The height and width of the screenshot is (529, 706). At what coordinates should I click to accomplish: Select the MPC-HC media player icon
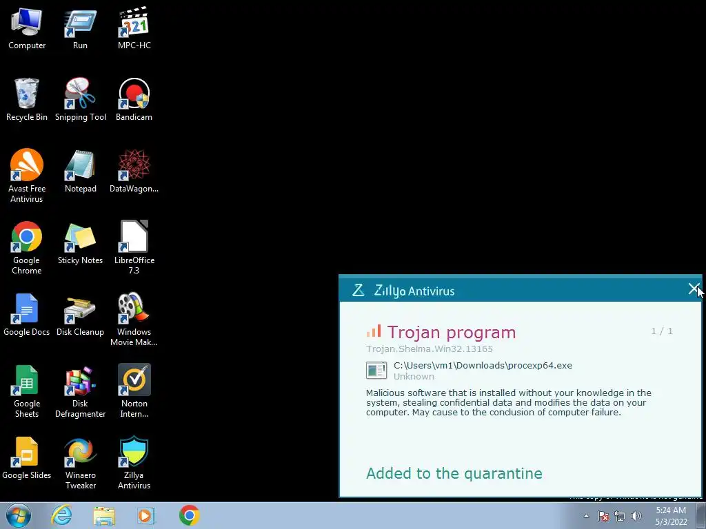pyautogui.click(x=134, y=29)
